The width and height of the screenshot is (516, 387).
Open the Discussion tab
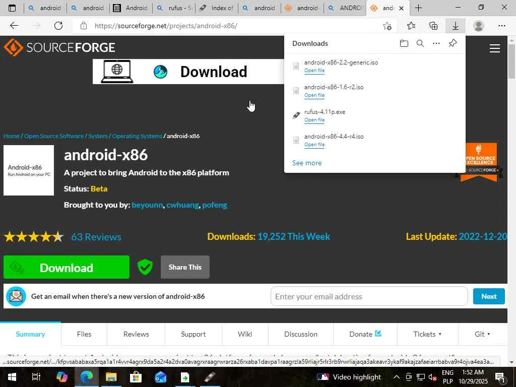pos(301,334)
